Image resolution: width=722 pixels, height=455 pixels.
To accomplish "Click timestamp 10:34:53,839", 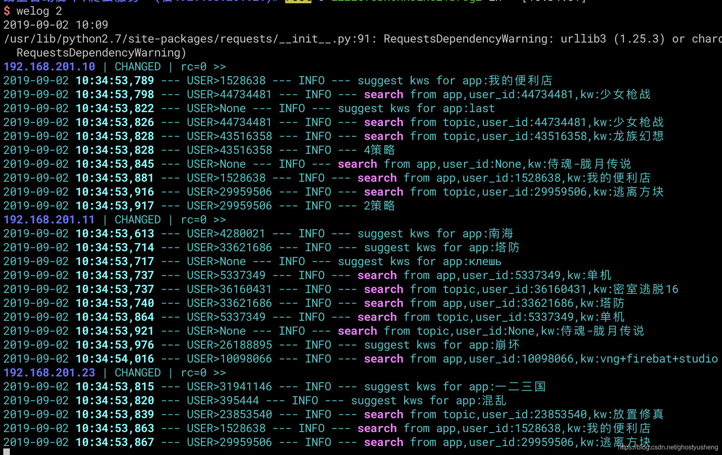I will click(x=115, y=414).
